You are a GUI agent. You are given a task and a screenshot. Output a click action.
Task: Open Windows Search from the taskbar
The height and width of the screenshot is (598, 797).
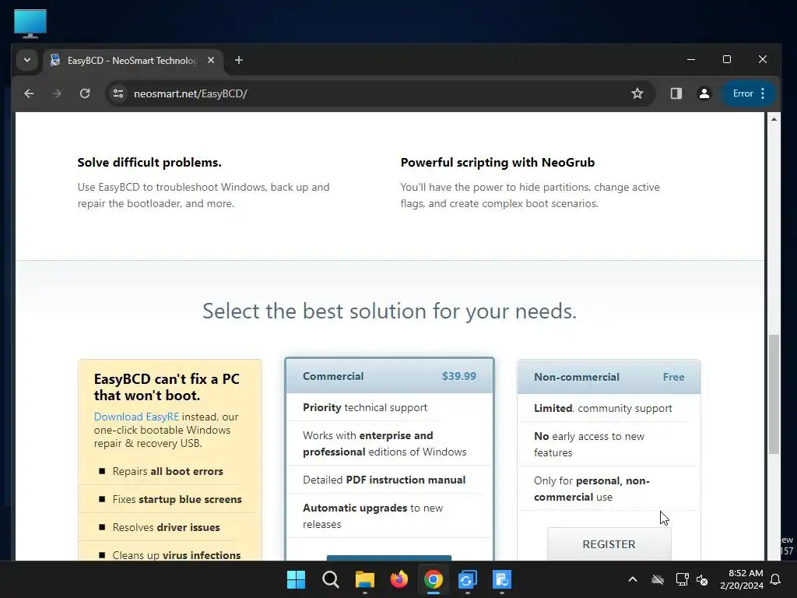pyautogui.click(x=330, y=579)
